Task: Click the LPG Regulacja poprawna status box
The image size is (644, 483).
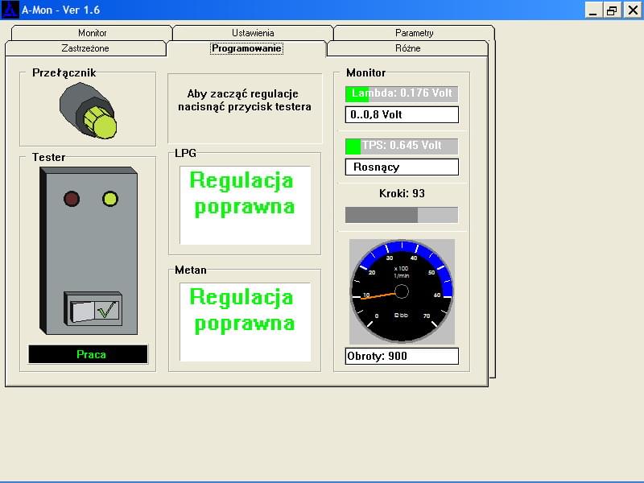Action: pyautogui.click(x=245, y=204)
